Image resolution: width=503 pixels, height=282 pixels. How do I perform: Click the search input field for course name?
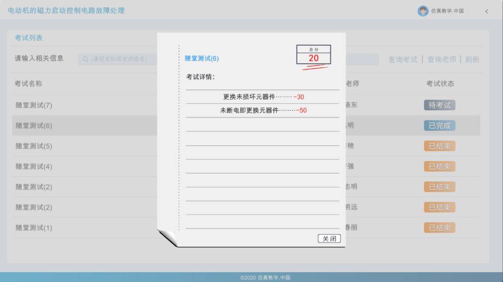(228, 59)
